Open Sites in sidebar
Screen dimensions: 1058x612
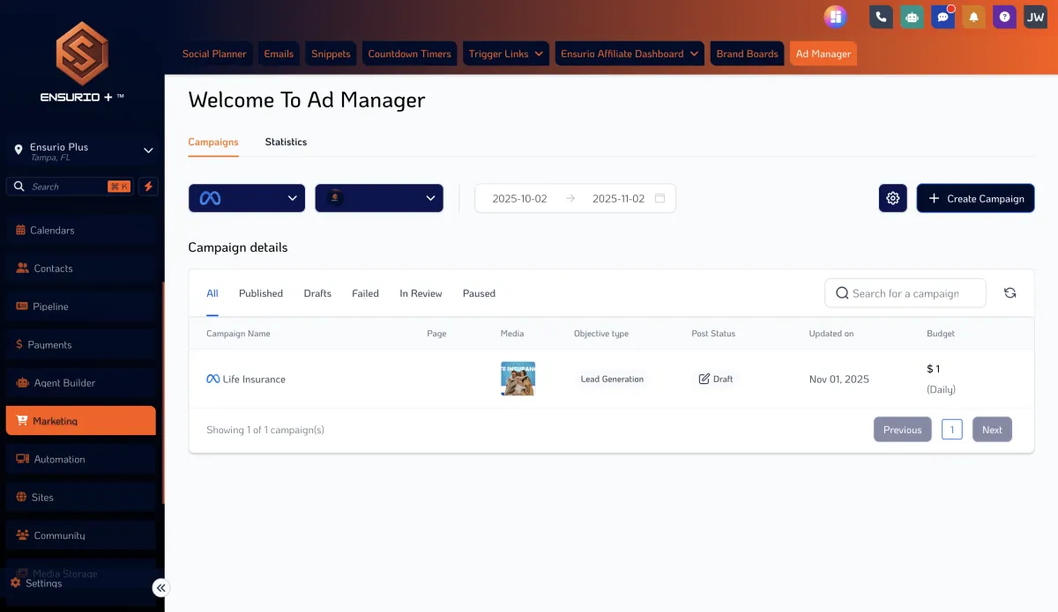coord(81,498)
